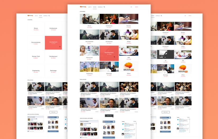The image size is (218, 139).
Task: Click the VK widget header on the center page
Action: [109, 122]
